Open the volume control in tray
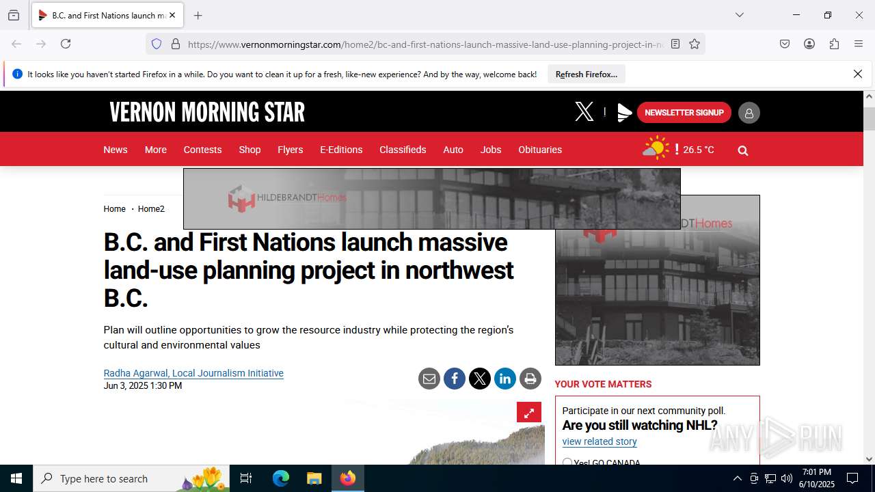Viewport: 875px width, 492px height. [x=787, y=478]
